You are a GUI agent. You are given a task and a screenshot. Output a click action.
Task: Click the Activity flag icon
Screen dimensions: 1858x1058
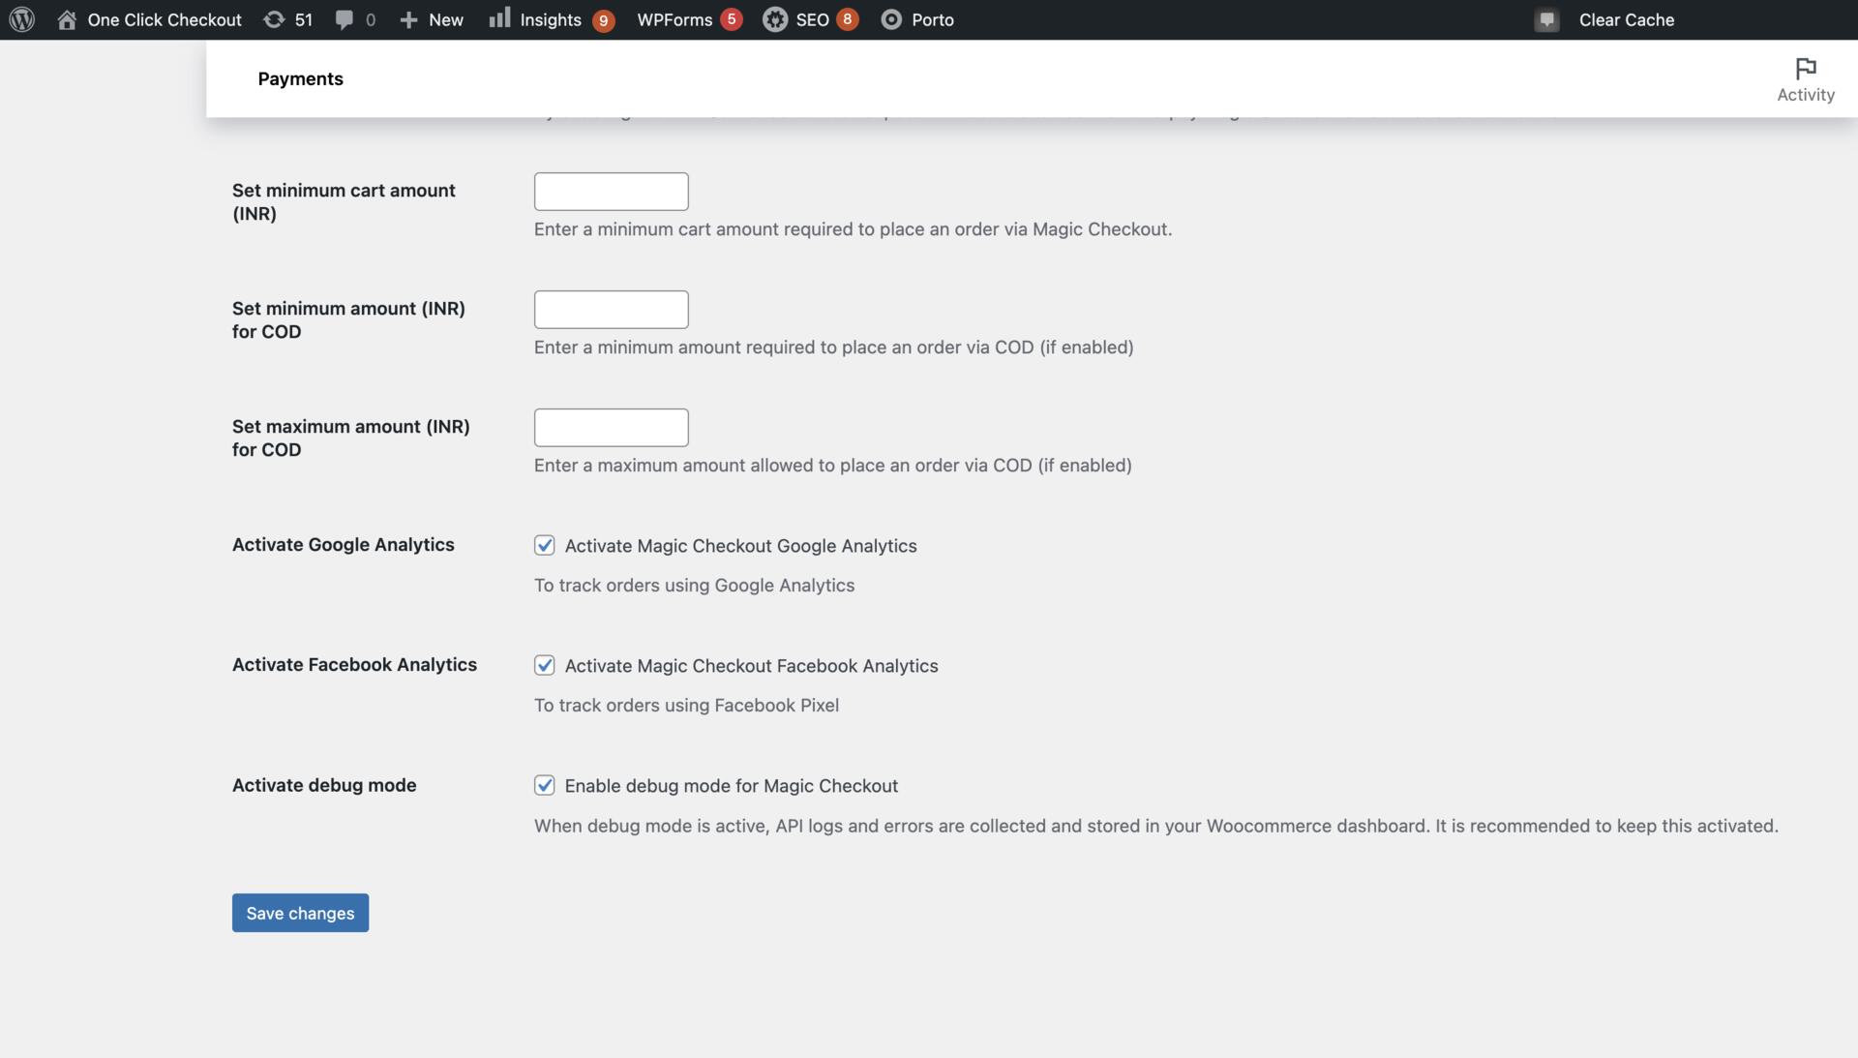point(1805,68)
